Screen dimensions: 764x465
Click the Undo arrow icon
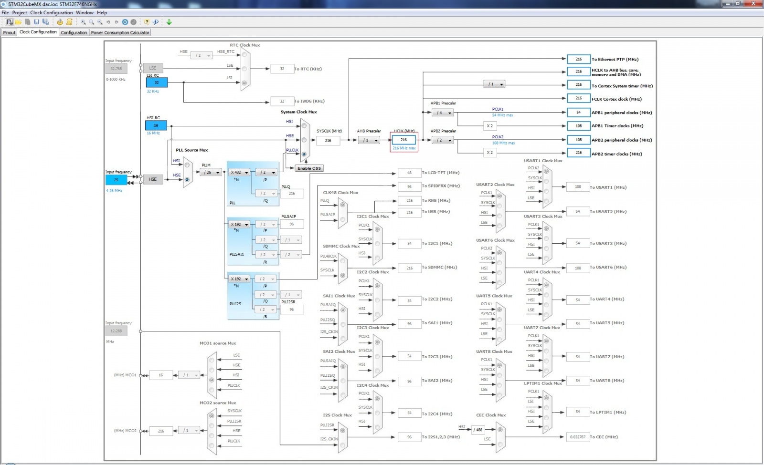pos(108,22)
